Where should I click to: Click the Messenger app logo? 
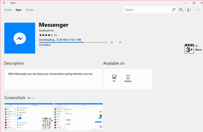pyautogui.click(x=20, y=38)
